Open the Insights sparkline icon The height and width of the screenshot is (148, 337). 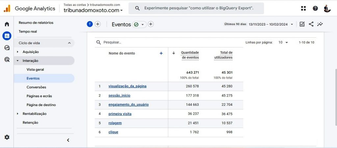320,24
